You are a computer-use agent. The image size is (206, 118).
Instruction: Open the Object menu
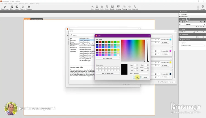tap(10, 4)
